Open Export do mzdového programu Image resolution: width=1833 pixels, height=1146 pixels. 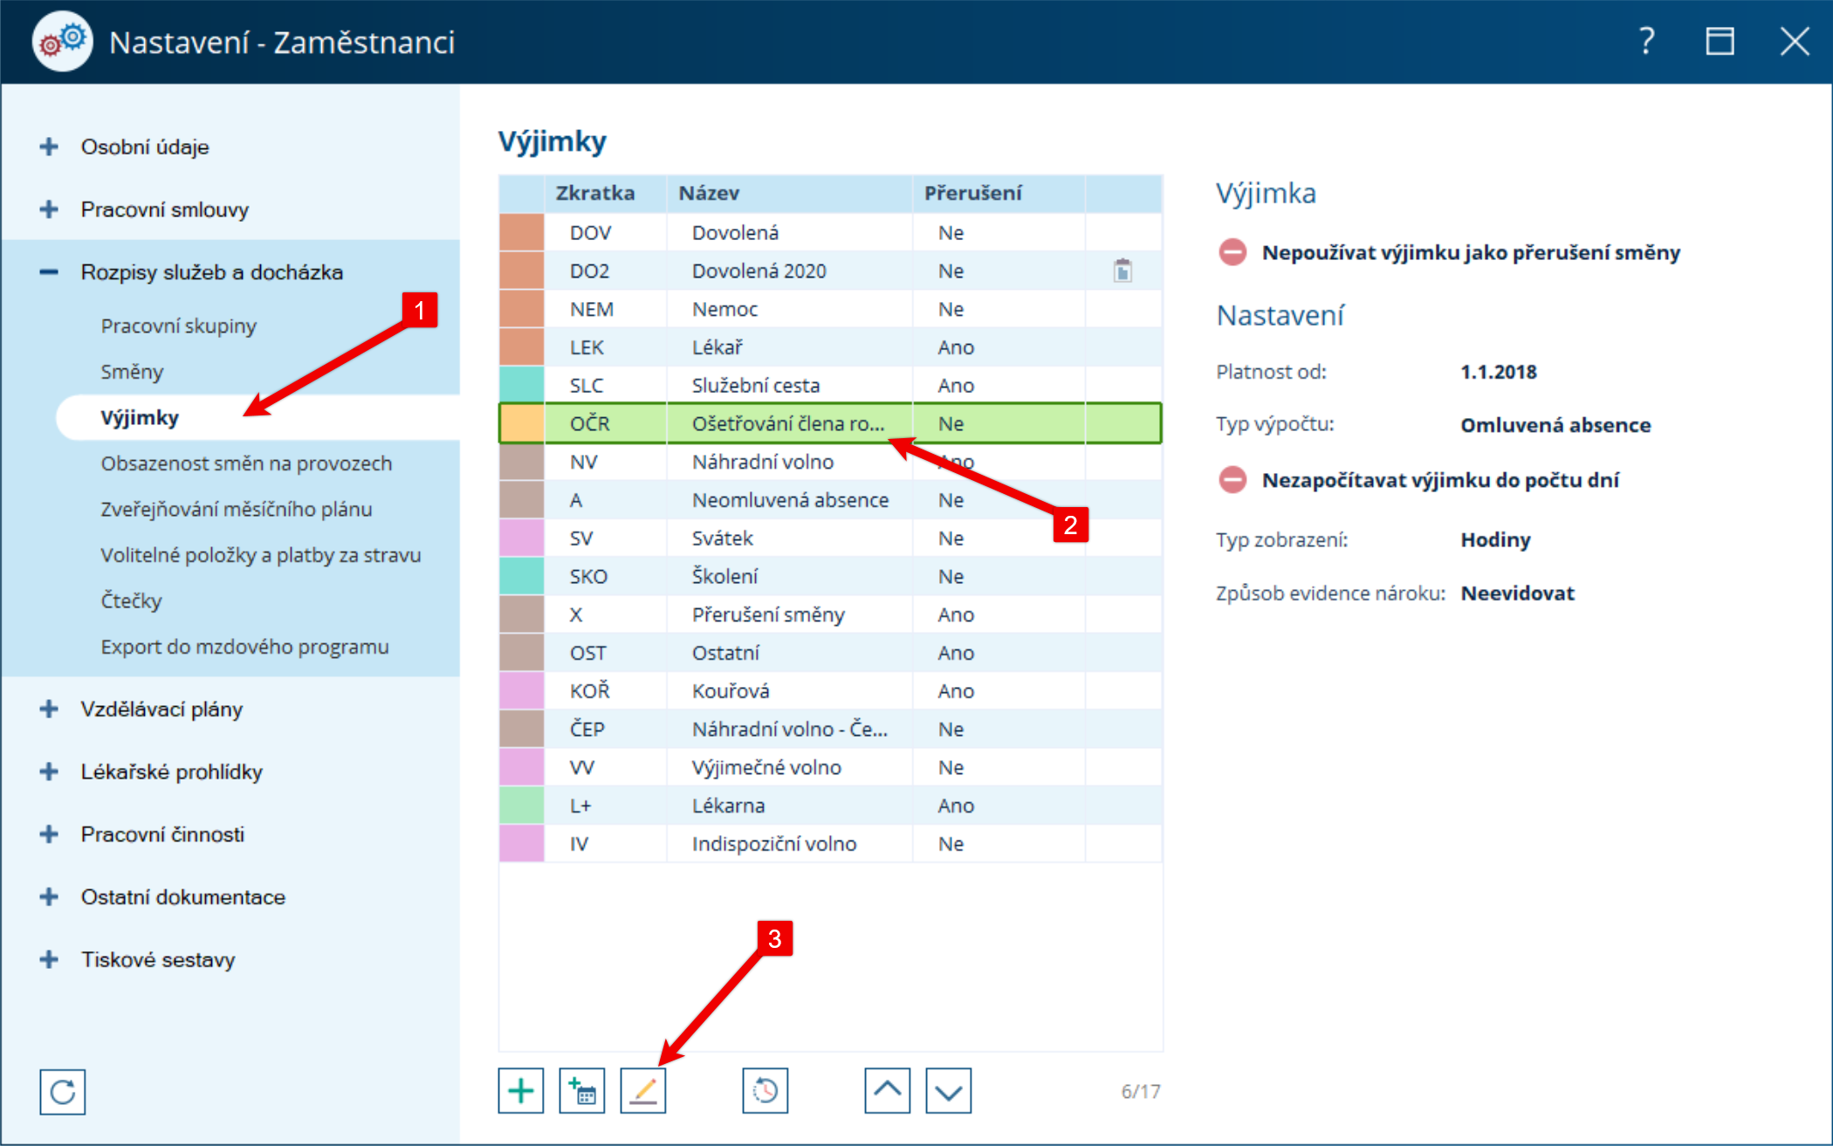coord(244,647)
